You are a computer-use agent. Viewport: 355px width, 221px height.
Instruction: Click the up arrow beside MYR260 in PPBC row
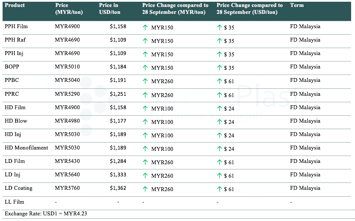pos(145,81)
